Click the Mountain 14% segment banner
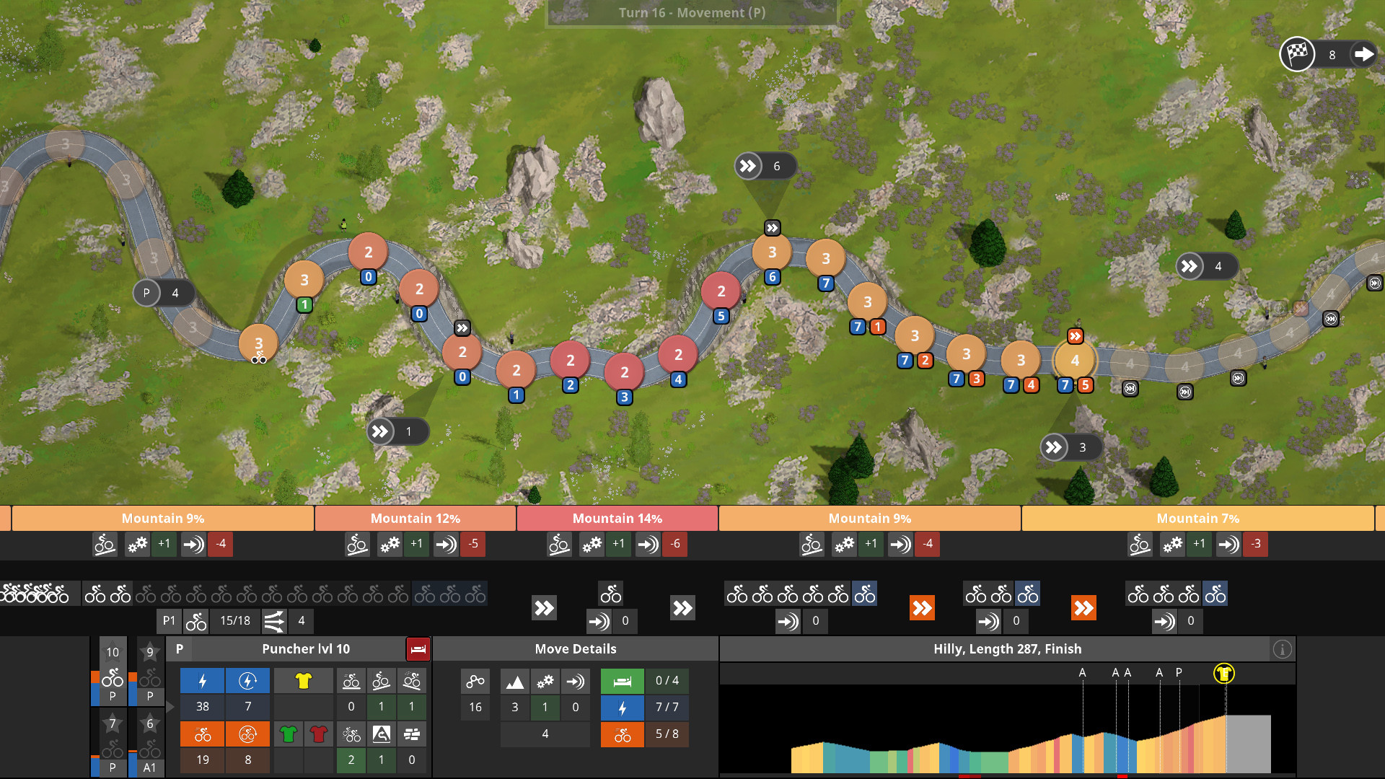 coord(617,518)
